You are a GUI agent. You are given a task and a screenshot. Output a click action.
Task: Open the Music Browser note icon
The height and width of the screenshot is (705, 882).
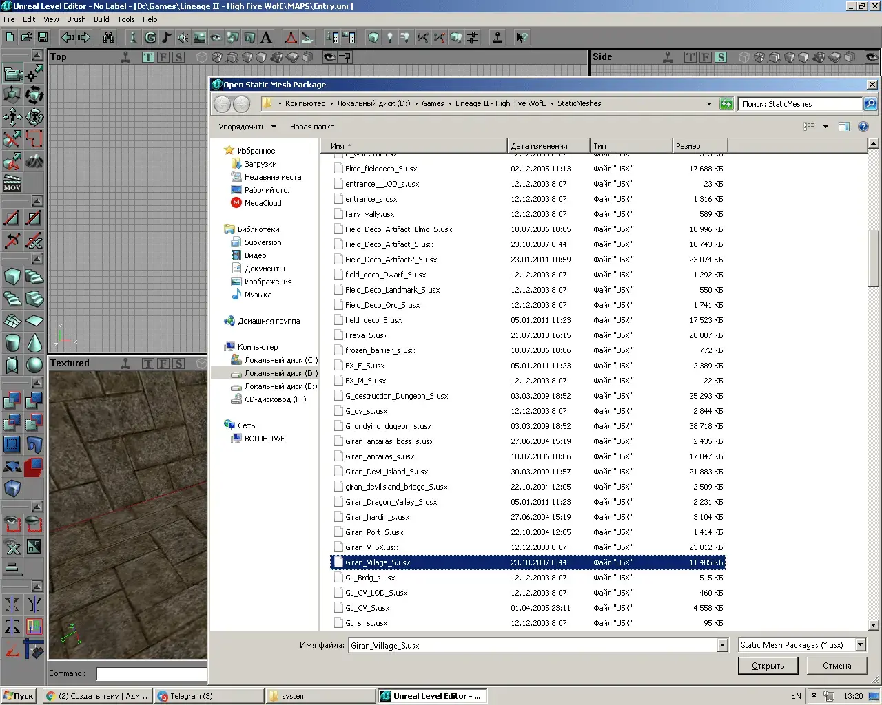pyautogui.click(x=166, y=38)
